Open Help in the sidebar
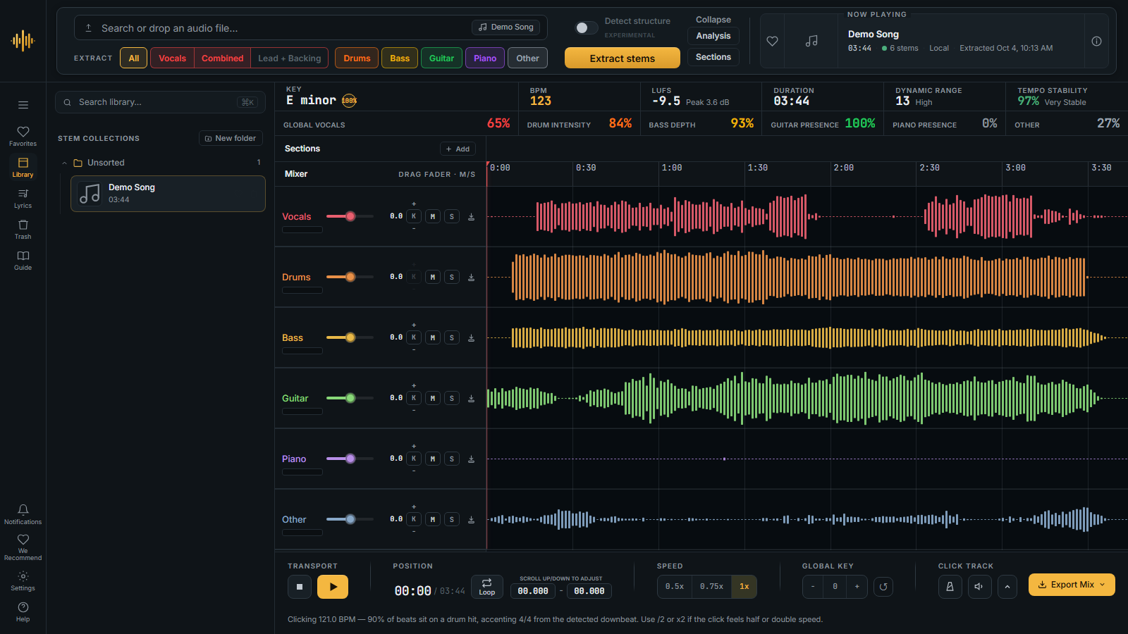 (x=23, y=612)
